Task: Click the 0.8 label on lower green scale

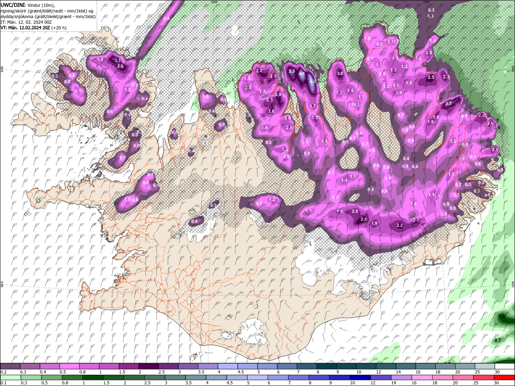Action: click(x=65, y=383)
